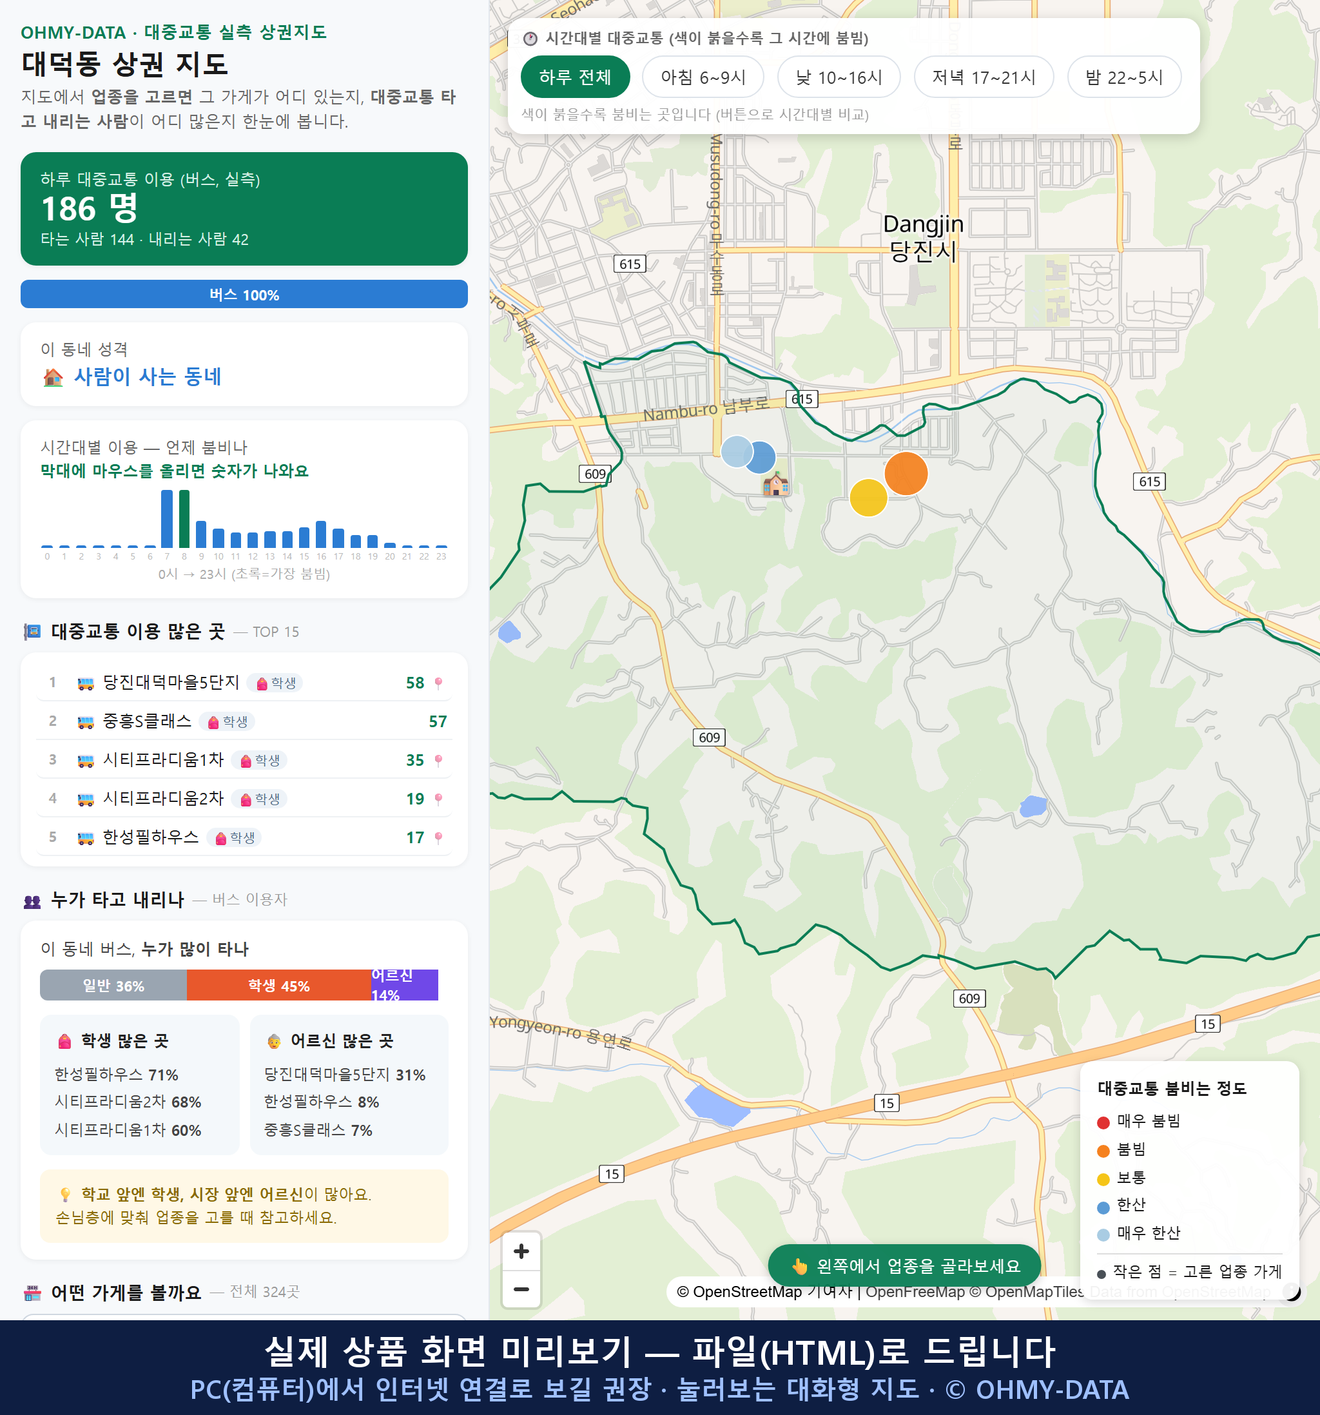
Task: Select the darker blue stop circle on the map
Action: coord(763,457)
